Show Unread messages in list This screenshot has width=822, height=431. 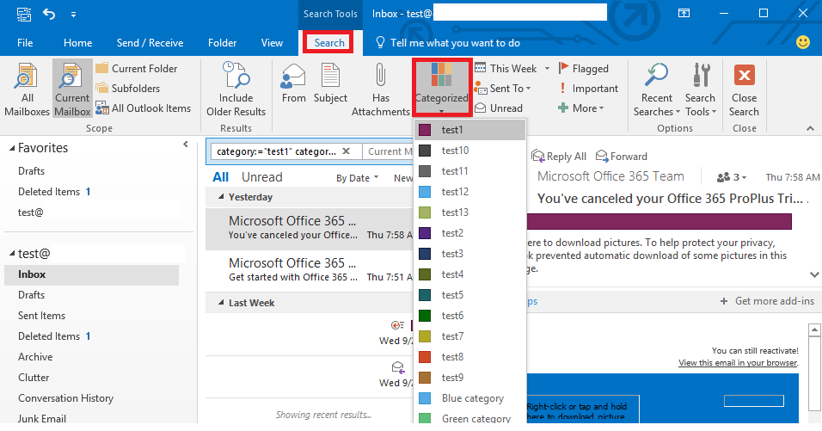[x=261, y=177]
